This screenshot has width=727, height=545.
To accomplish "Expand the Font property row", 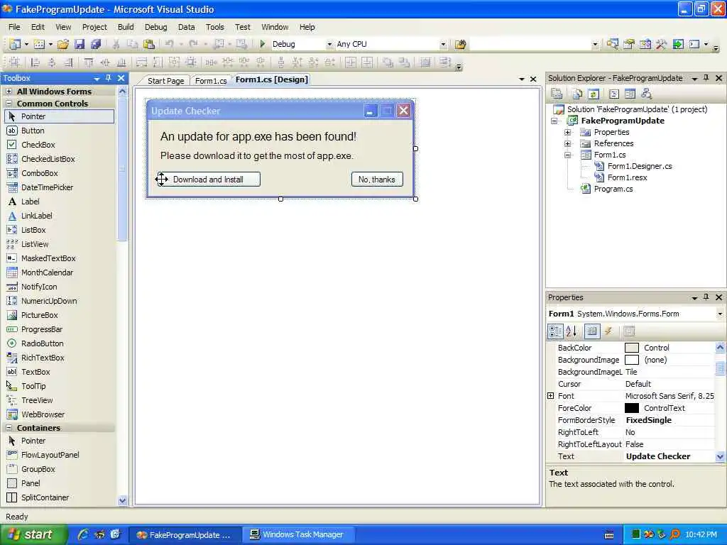I will pos(550,396).
